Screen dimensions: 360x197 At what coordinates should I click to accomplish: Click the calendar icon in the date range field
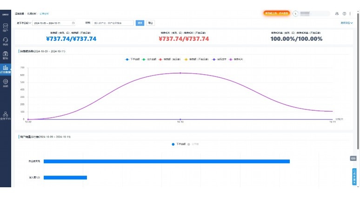[x=73, y=23]
